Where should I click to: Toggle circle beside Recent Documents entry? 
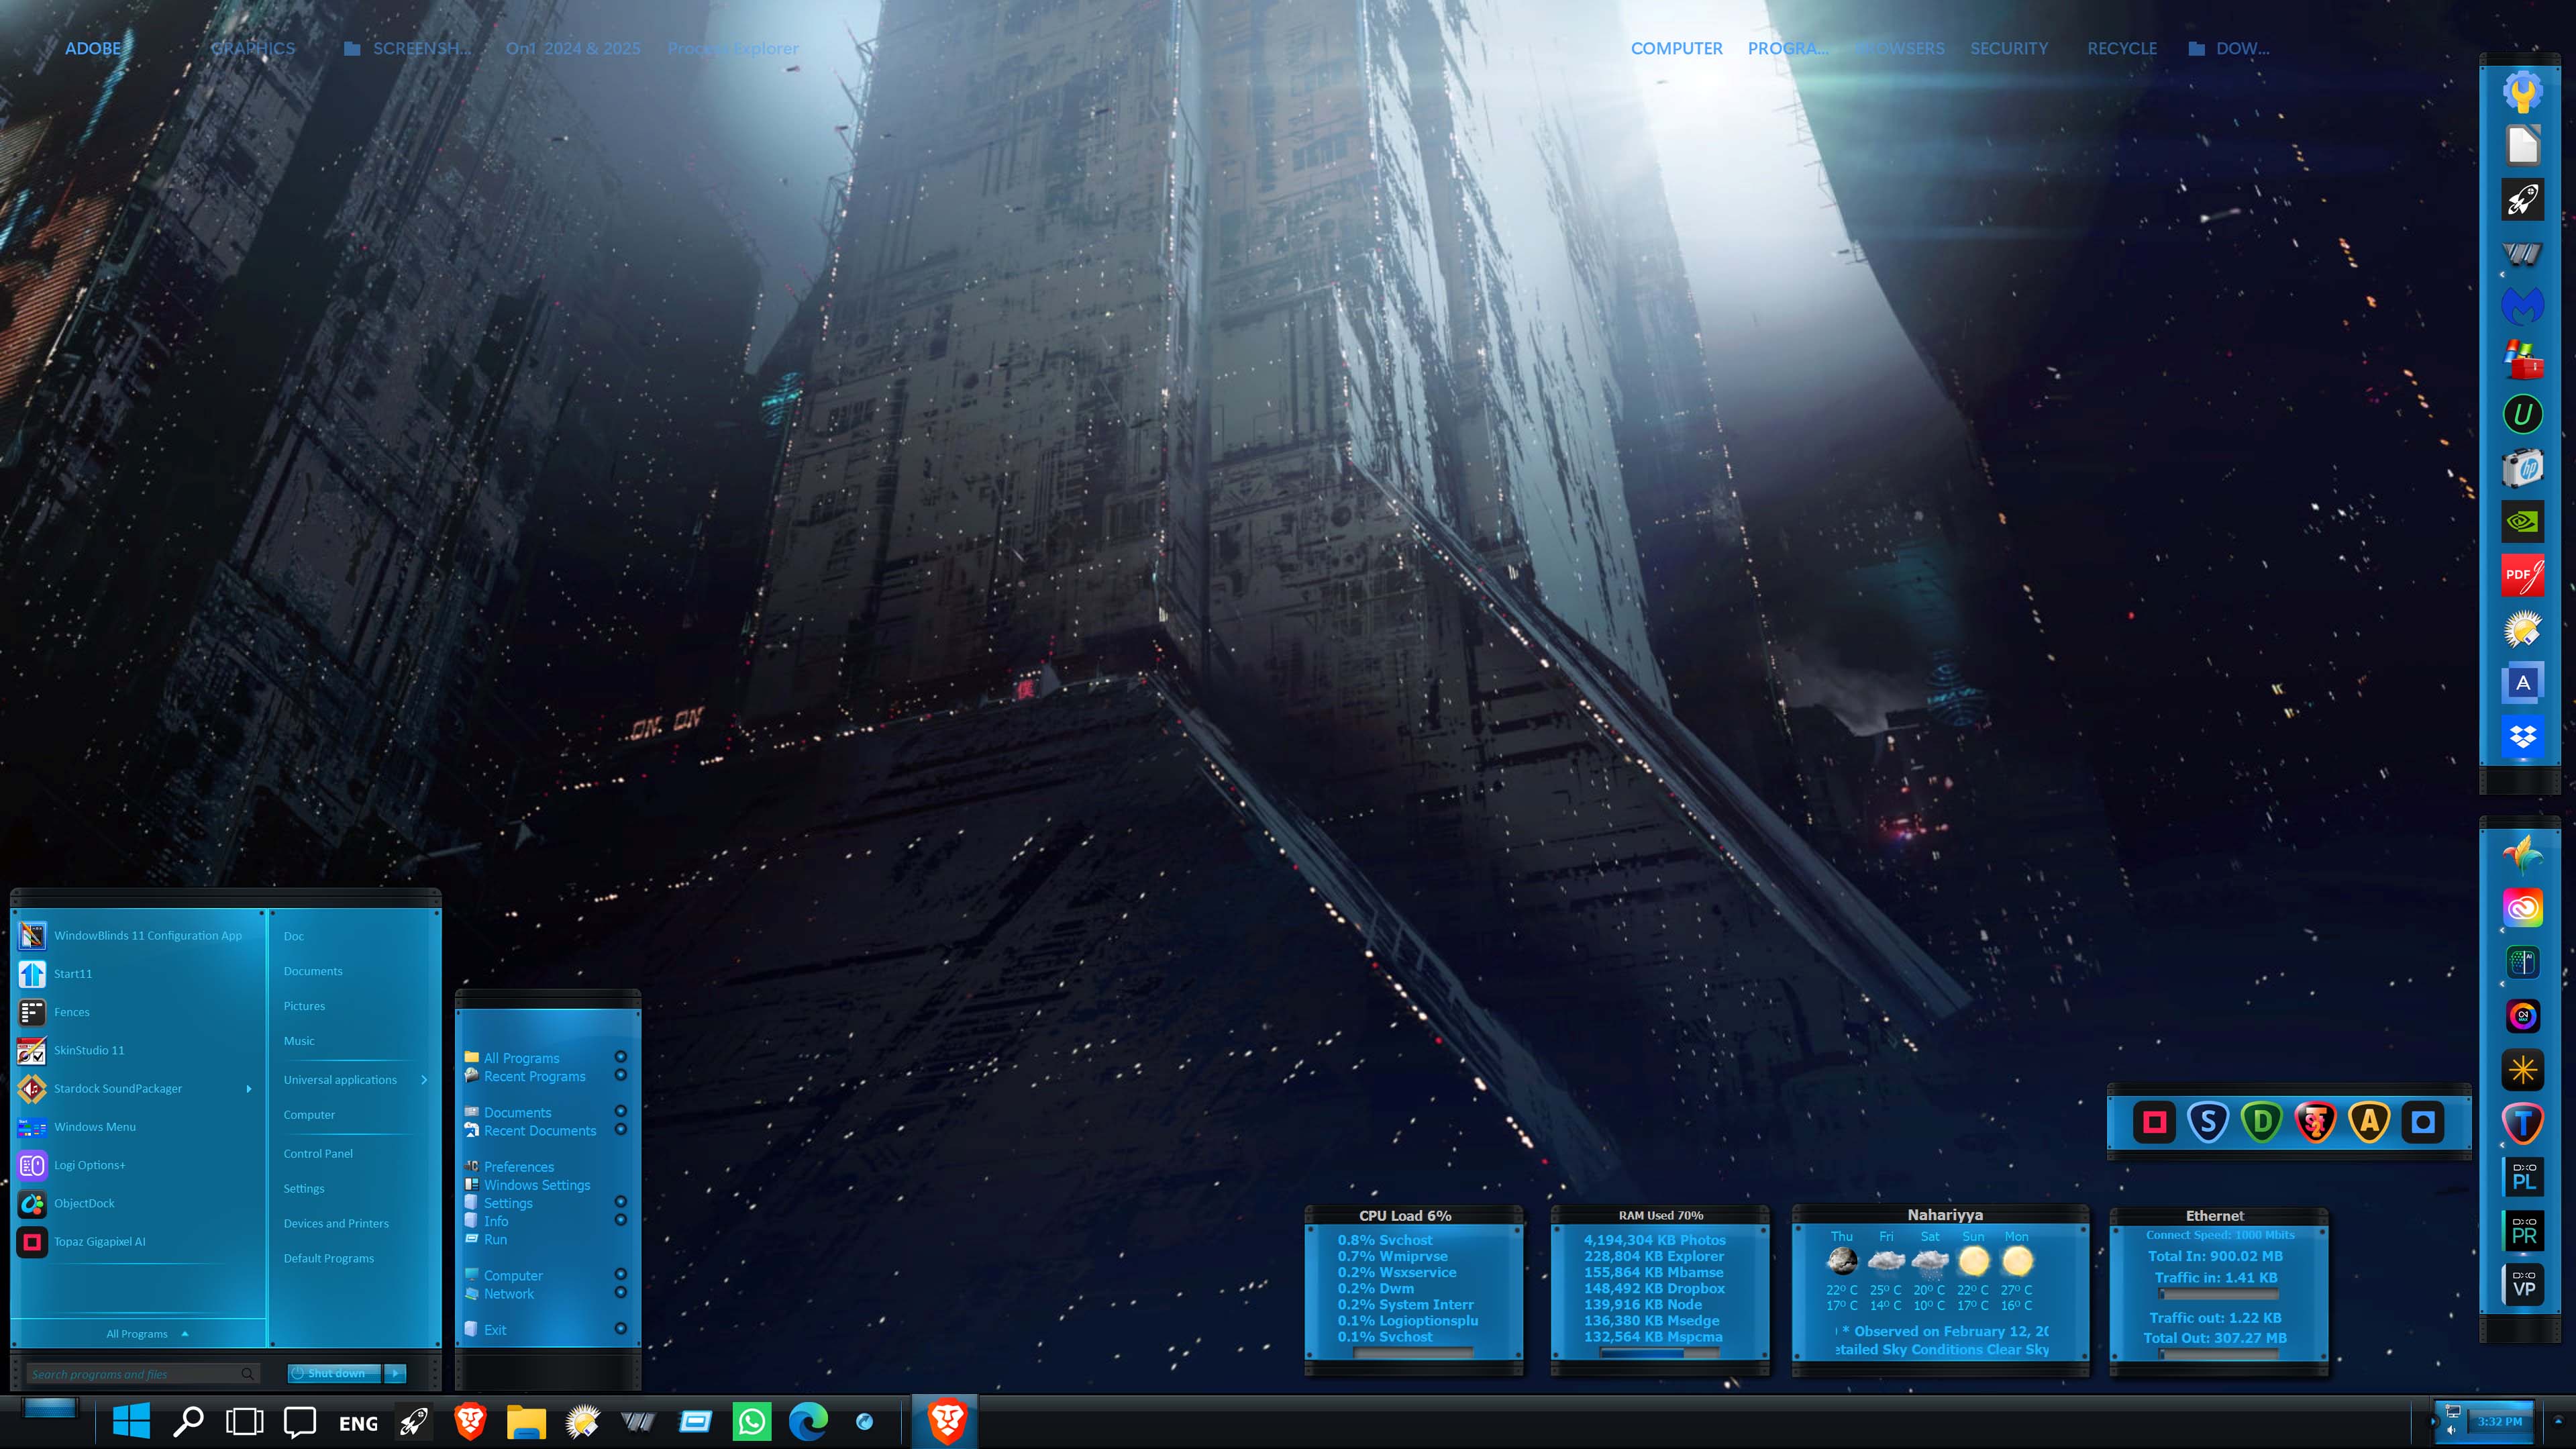(620, 1130)
